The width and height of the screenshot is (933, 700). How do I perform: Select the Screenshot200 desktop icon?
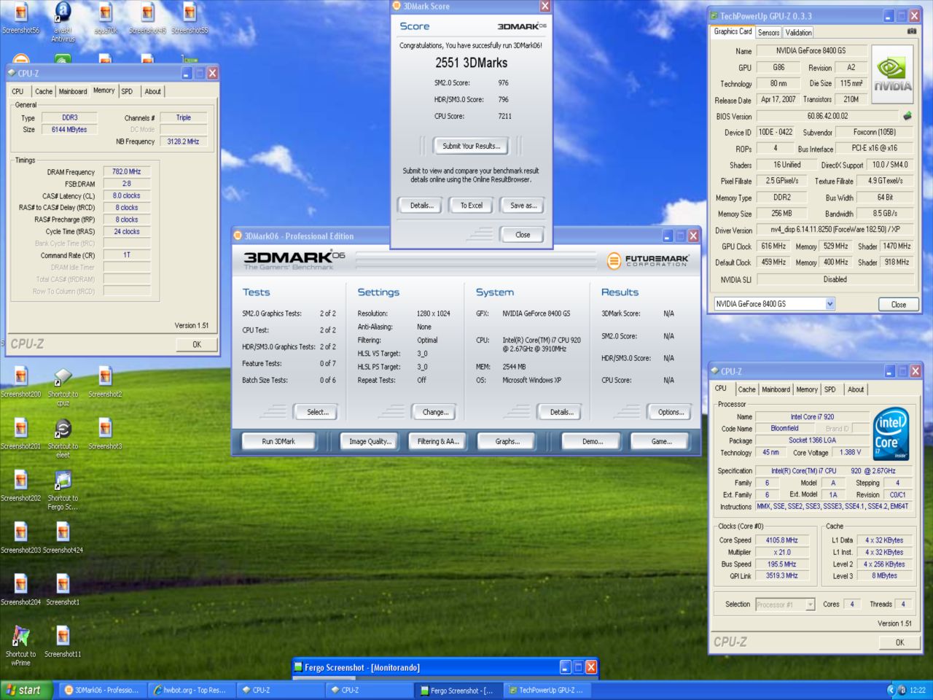pos(20,382)
